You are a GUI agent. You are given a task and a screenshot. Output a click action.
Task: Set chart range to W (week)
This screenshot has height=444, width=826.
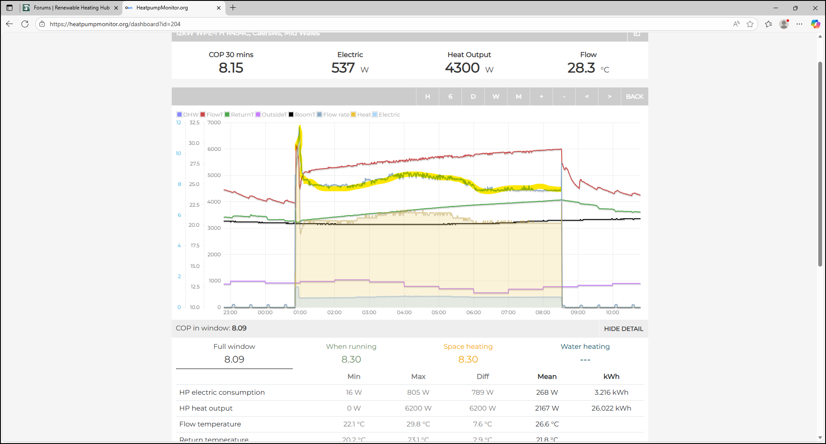pos(495,96)
